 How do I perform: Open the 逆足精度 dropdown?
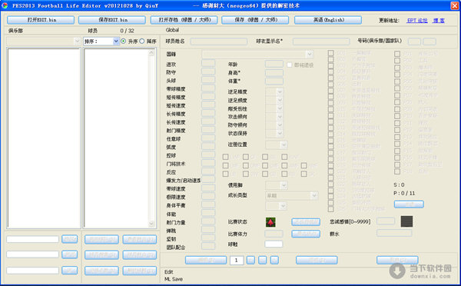pyautogui.click(x=274, y=91)
